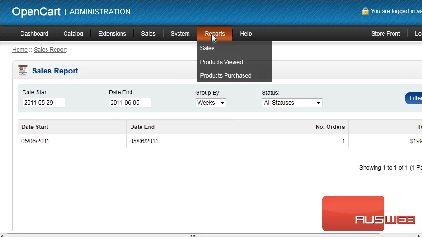Open the Extensions menu
The height and width of the screenshot is (237, 422).
tap(112, 34)
